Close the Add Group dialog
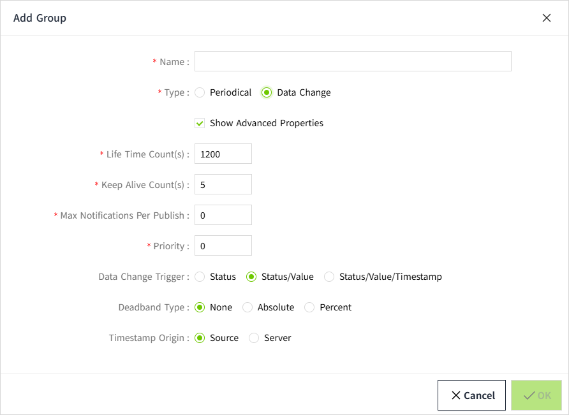569x415 pixels. pos(547,18)
